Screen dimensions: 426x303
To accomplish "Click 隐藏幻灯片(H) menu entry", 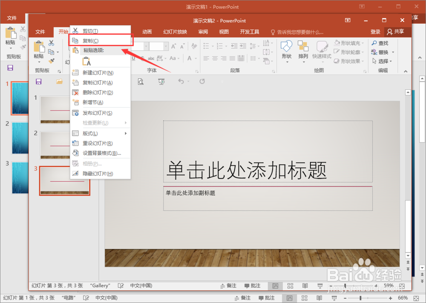I will pos(100,174).
